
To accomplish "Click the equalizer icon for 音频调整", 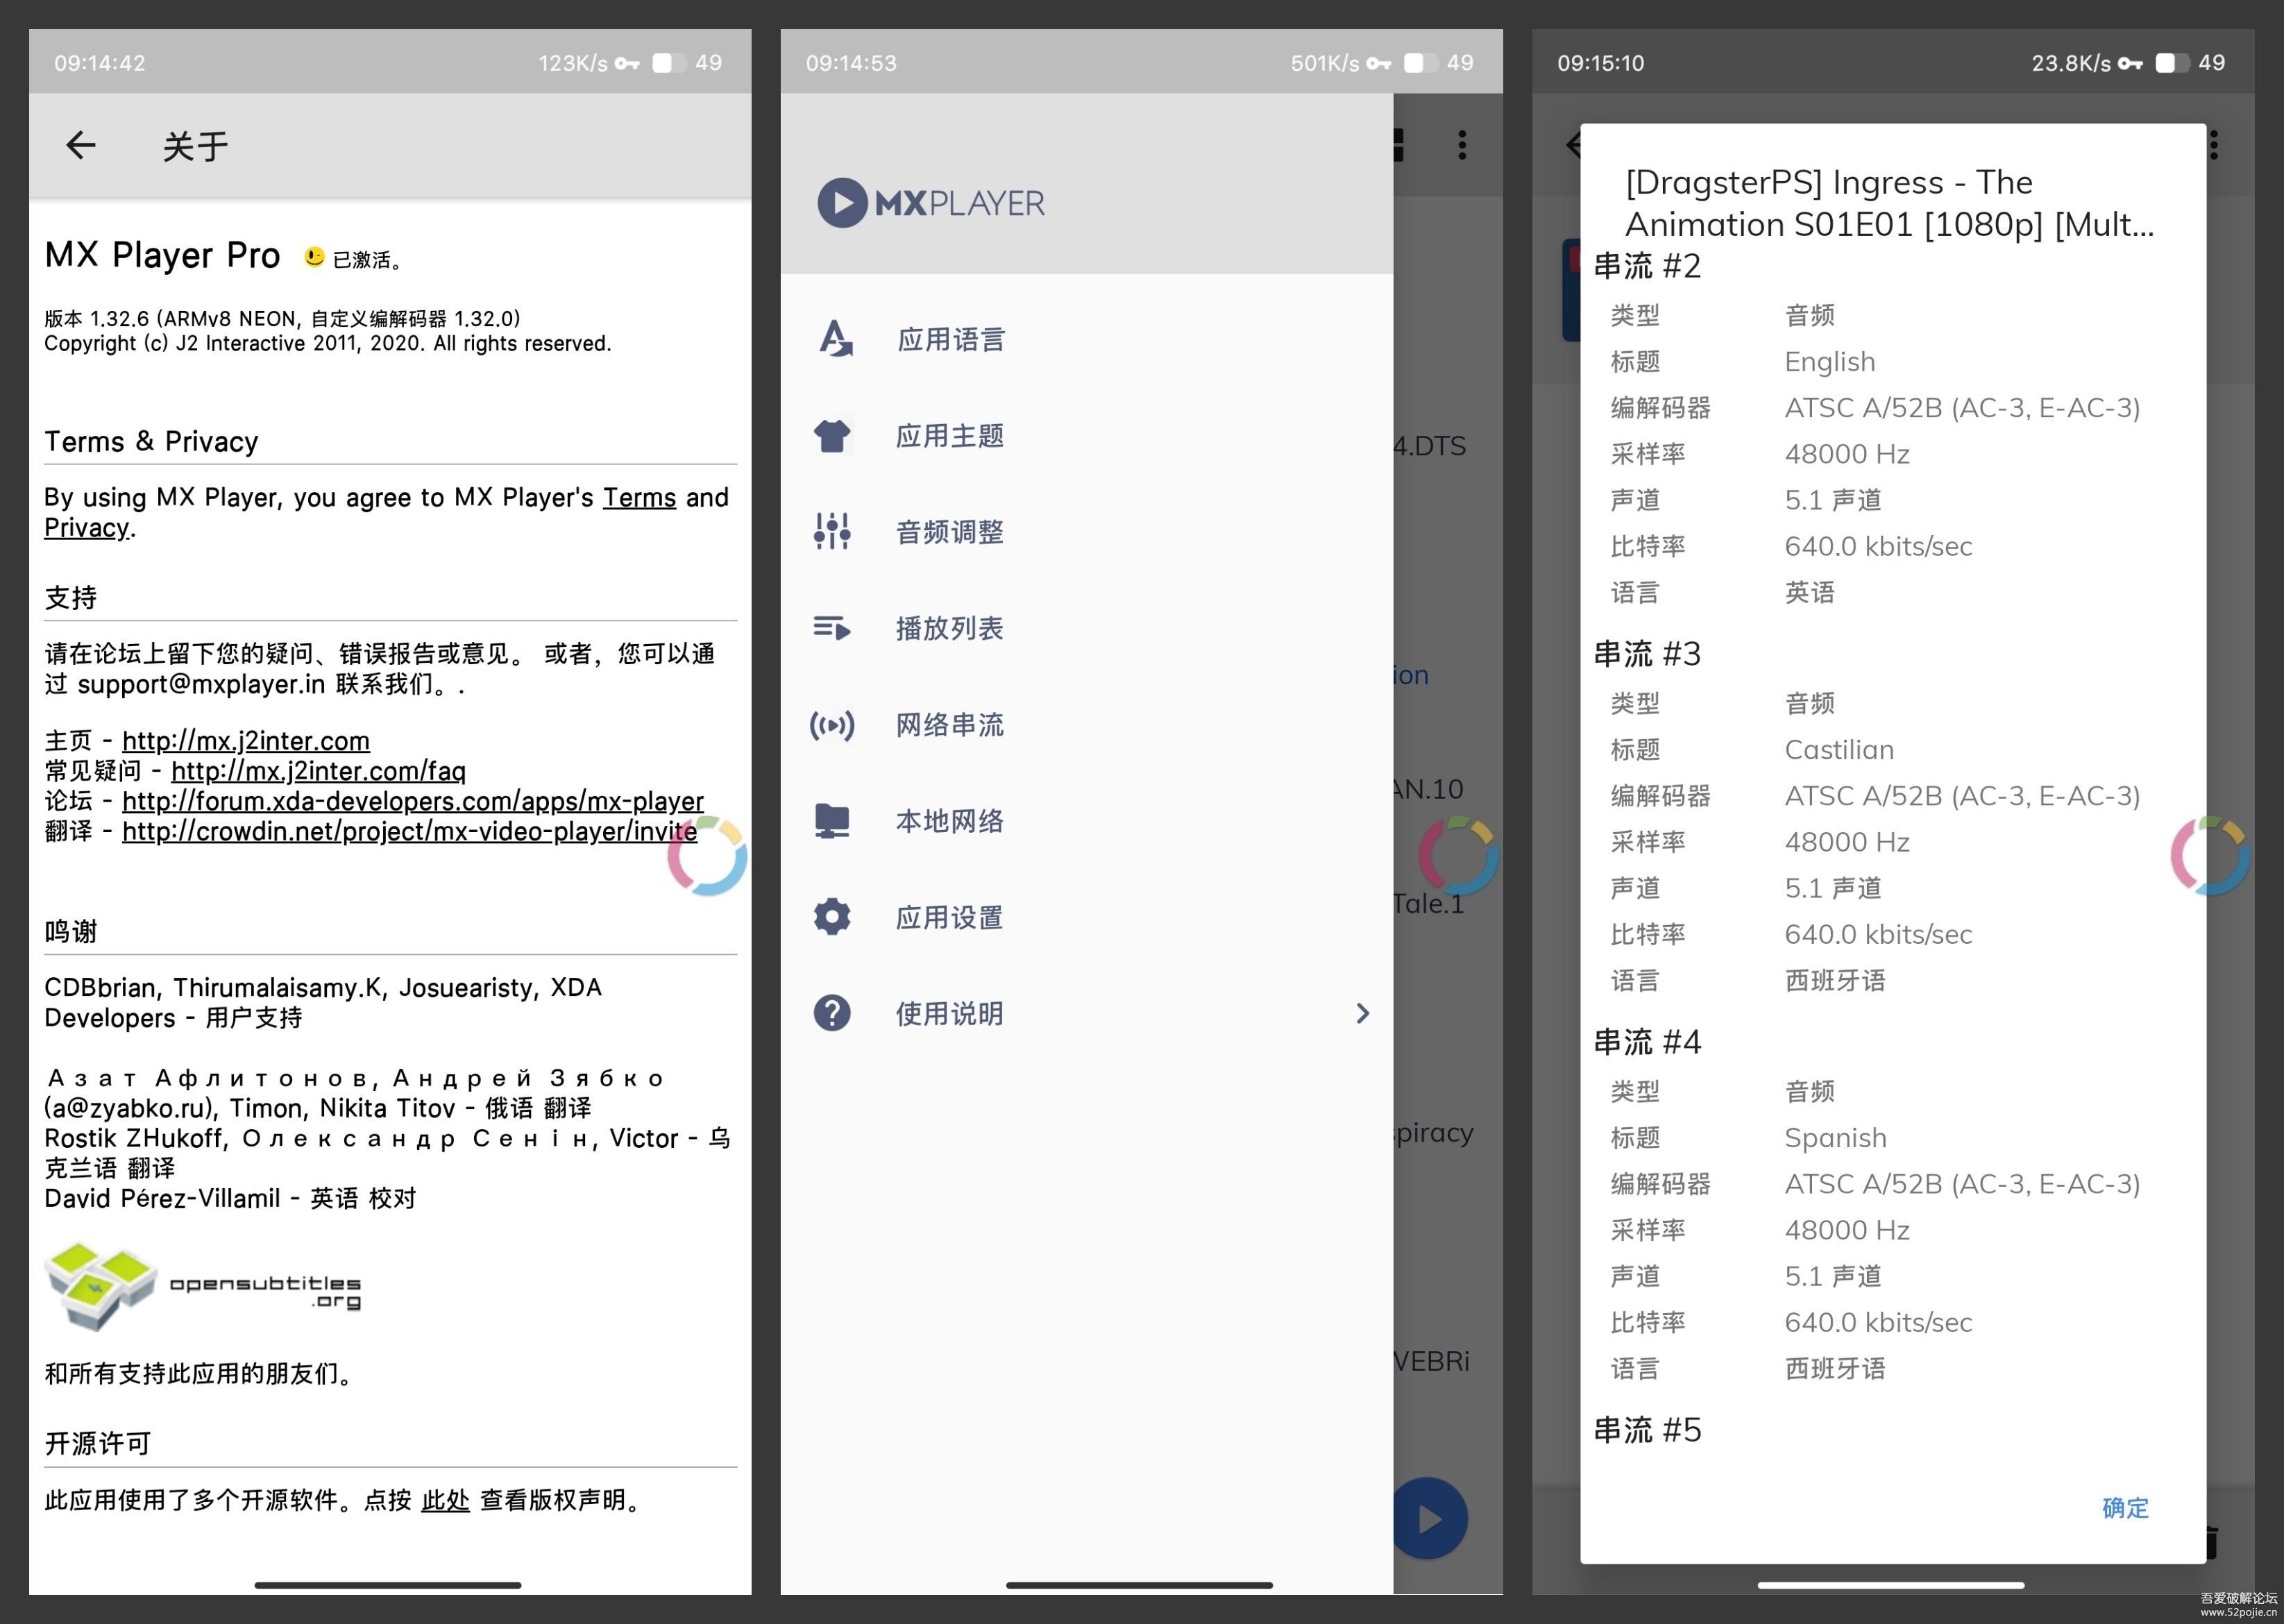I will 832,532.
